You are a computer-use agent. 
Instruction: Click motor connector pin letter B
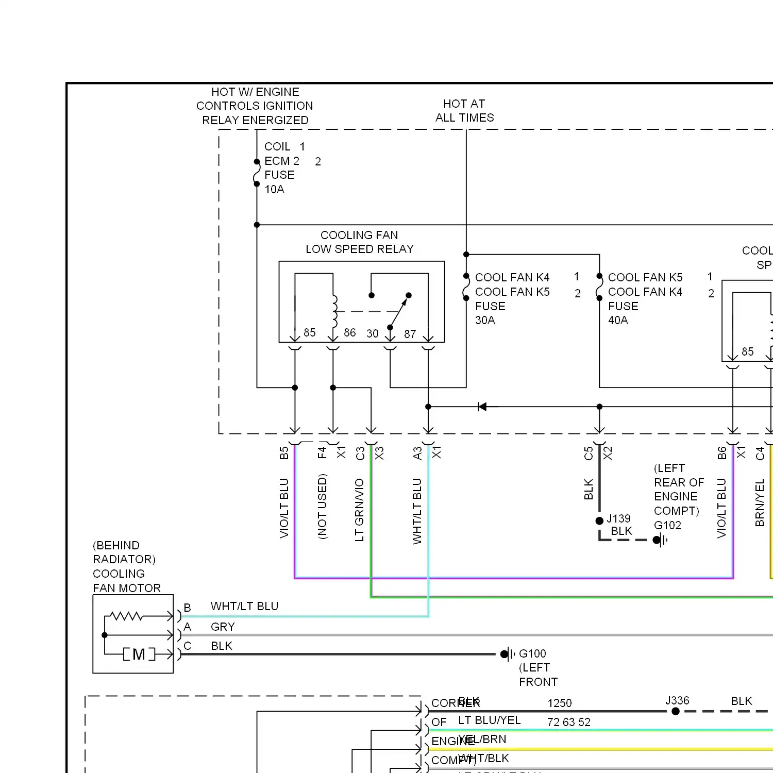pos(188,608)
